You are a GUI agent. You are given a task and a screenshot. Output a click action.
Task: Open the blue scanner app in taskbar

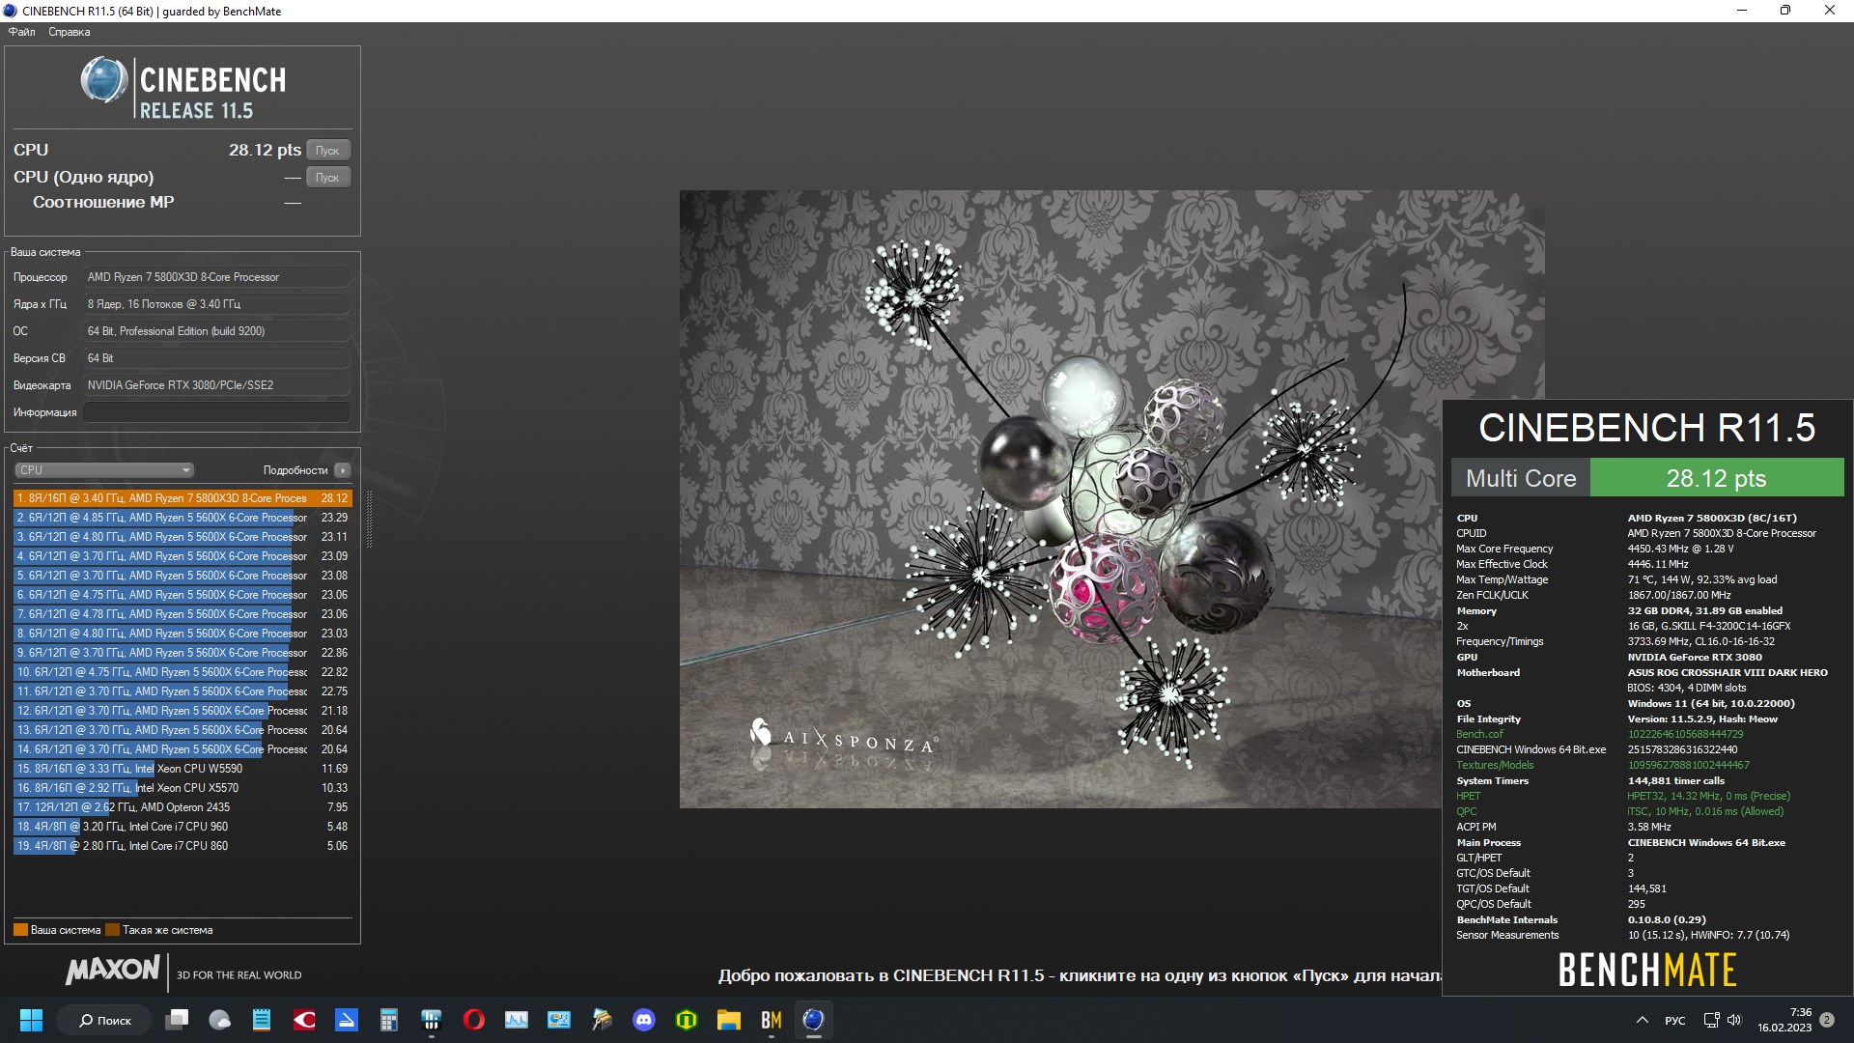click(x=347, y=1020)
